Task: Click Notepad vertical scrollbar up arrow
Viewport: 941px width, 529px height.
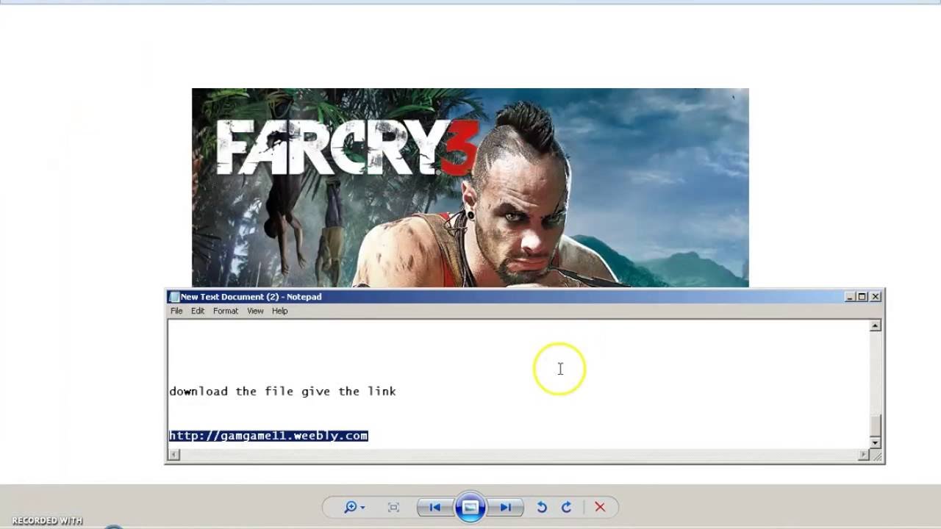Action: [x=875, y=326]
